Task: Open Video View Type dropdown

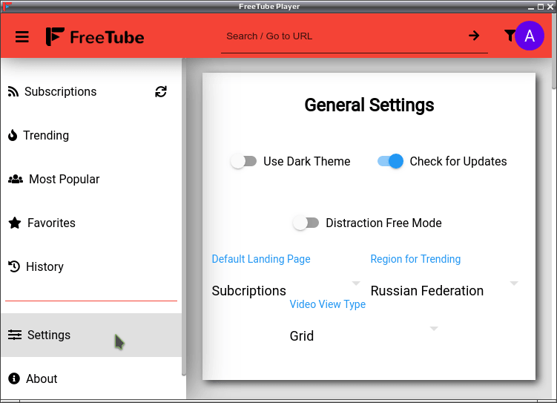Action: pyautogui.click(x=364, y=335)
